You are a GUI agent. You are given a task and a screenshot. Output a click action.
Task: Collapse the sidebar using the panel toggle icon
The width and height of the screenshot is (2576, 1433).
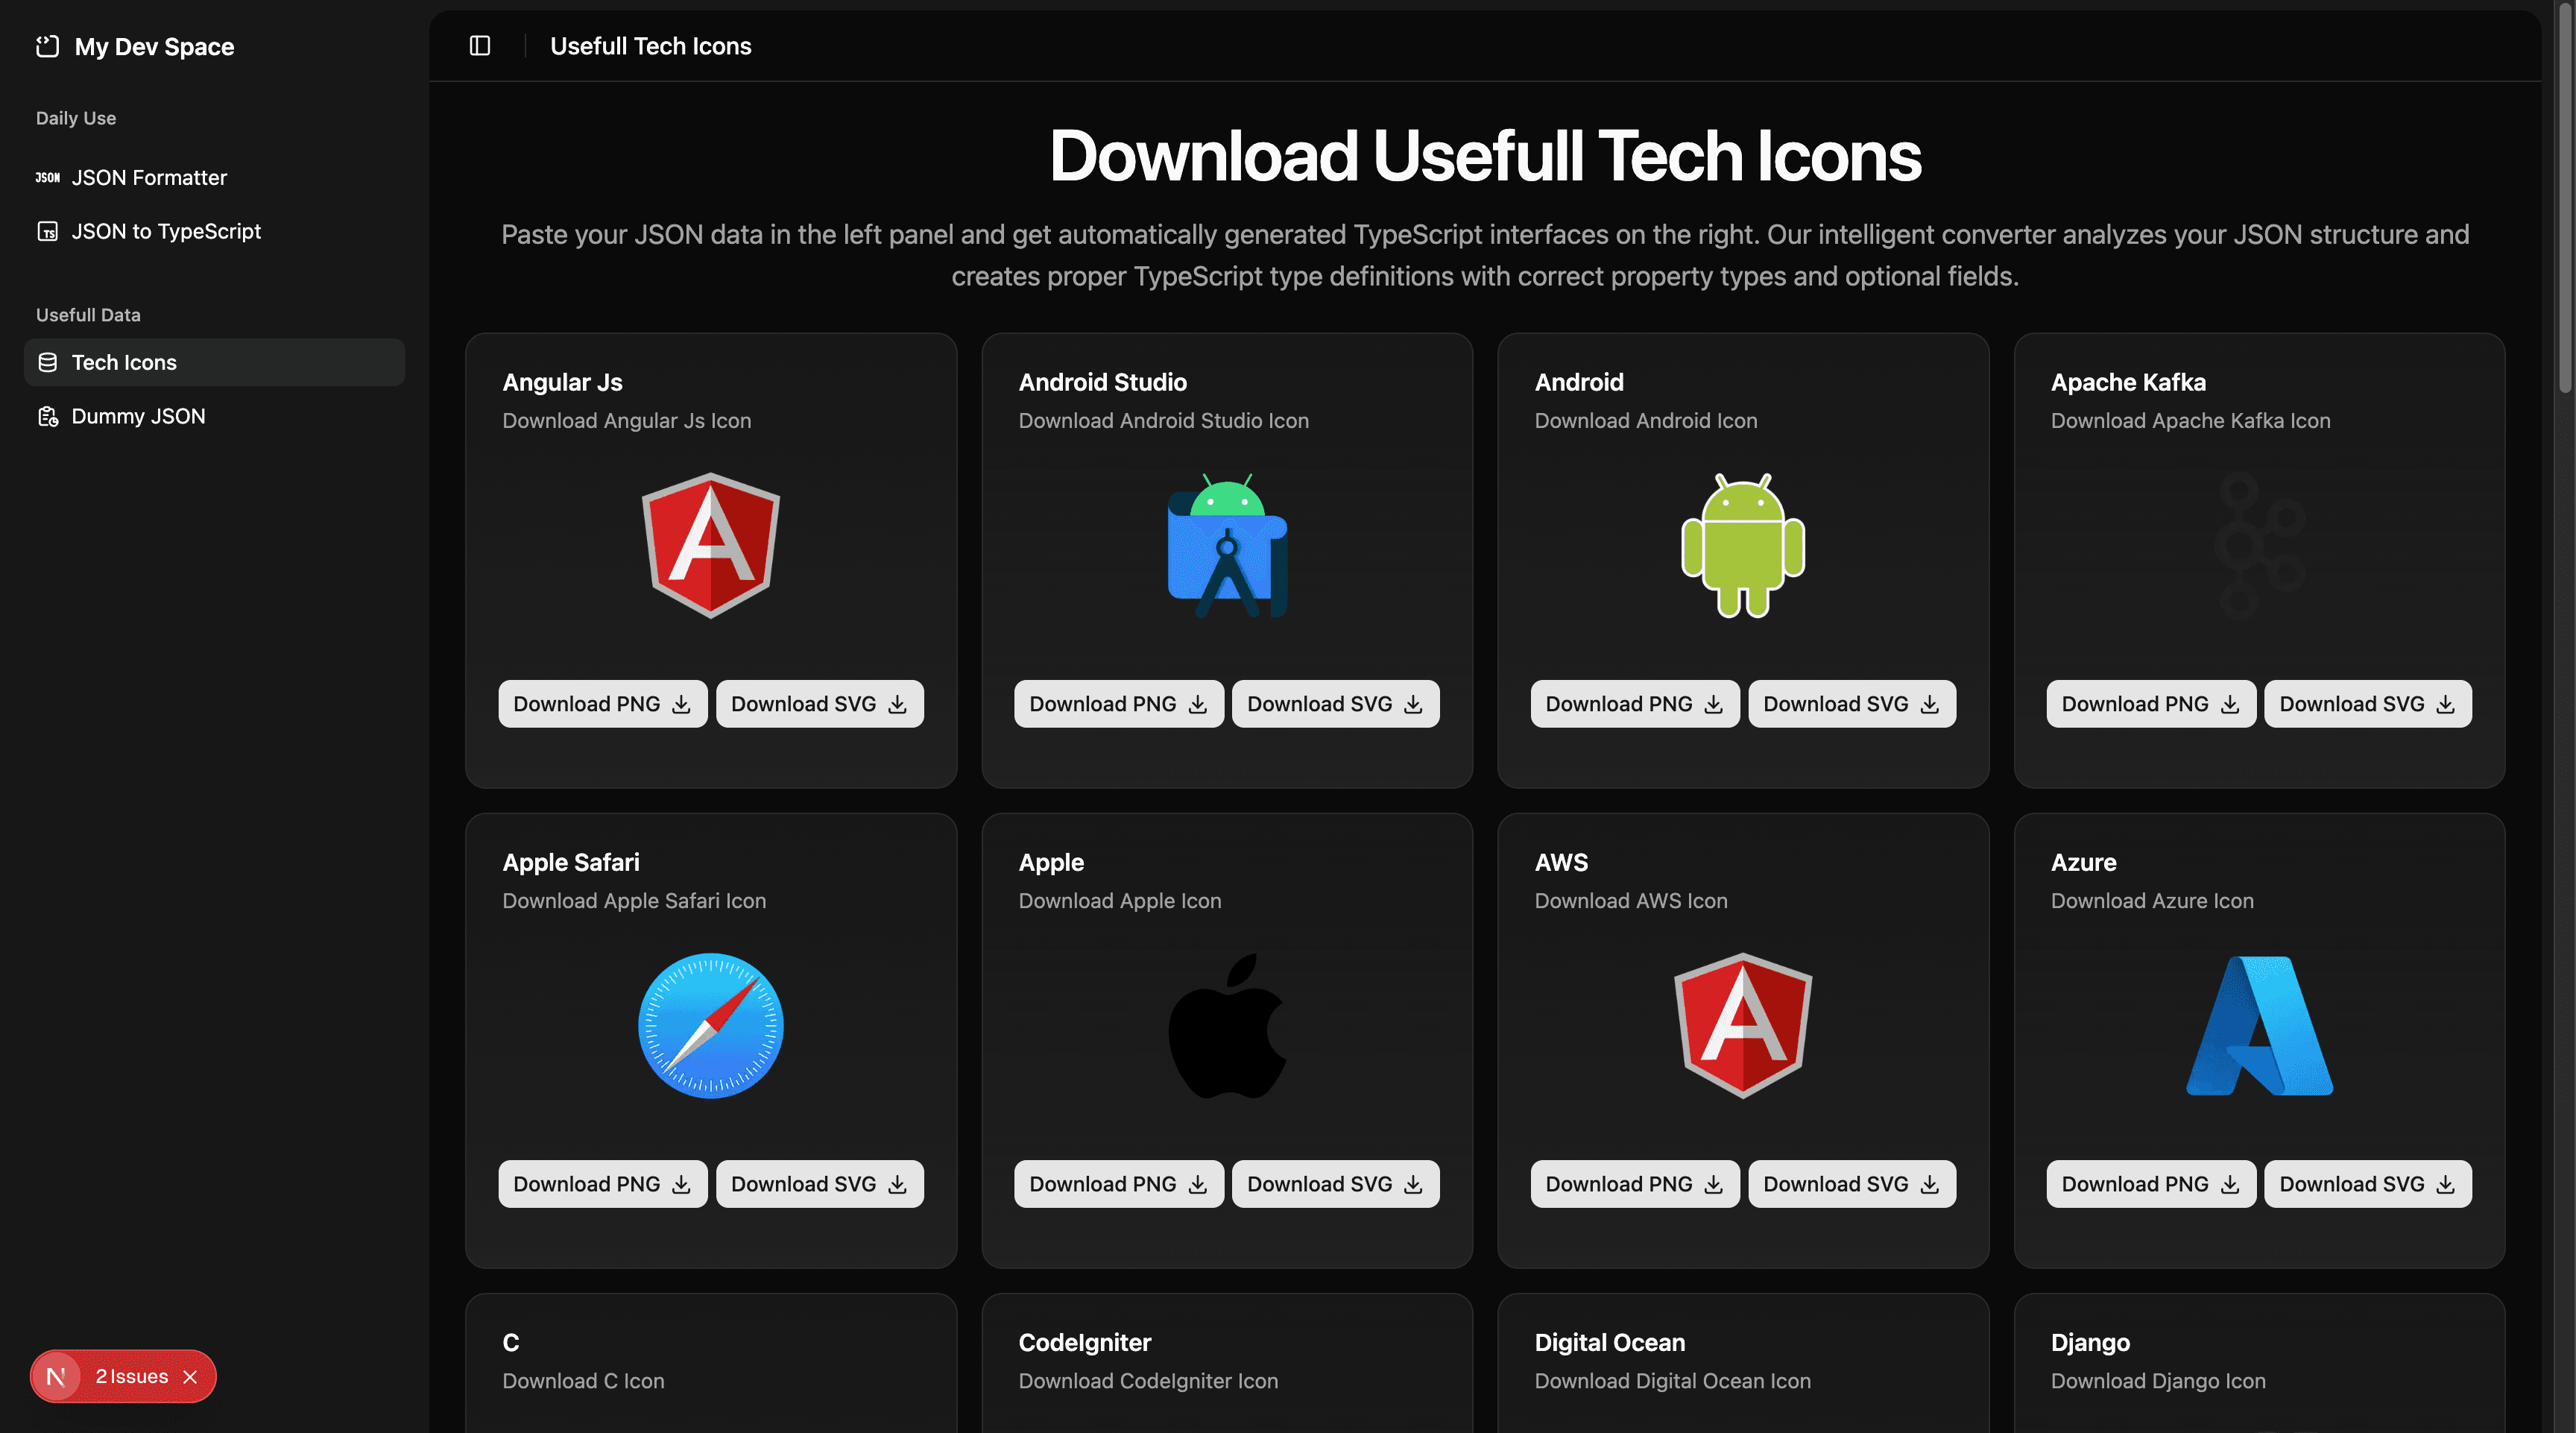(x=479, y=46)
